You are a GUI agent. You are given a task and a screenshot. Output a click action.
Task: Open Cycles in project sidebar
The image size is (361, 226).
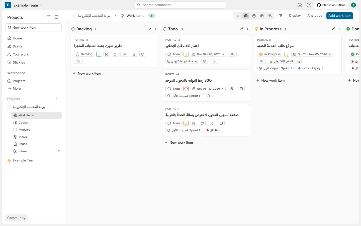tap(36, 123)
